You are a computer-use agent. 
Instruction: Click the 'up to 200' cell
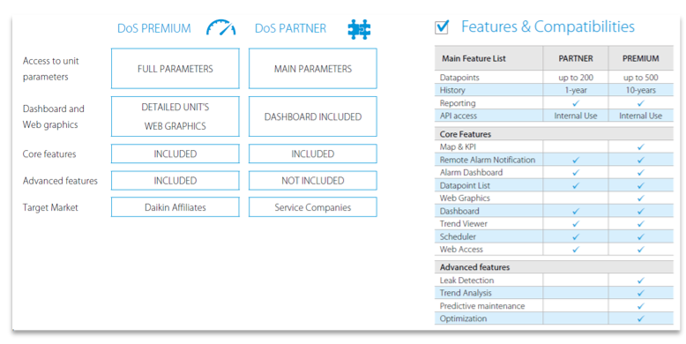tap(576, 78)
